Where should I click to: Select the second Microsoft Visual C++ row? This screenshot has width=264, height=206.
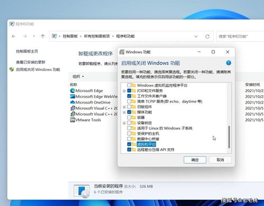tap(94, 114)
